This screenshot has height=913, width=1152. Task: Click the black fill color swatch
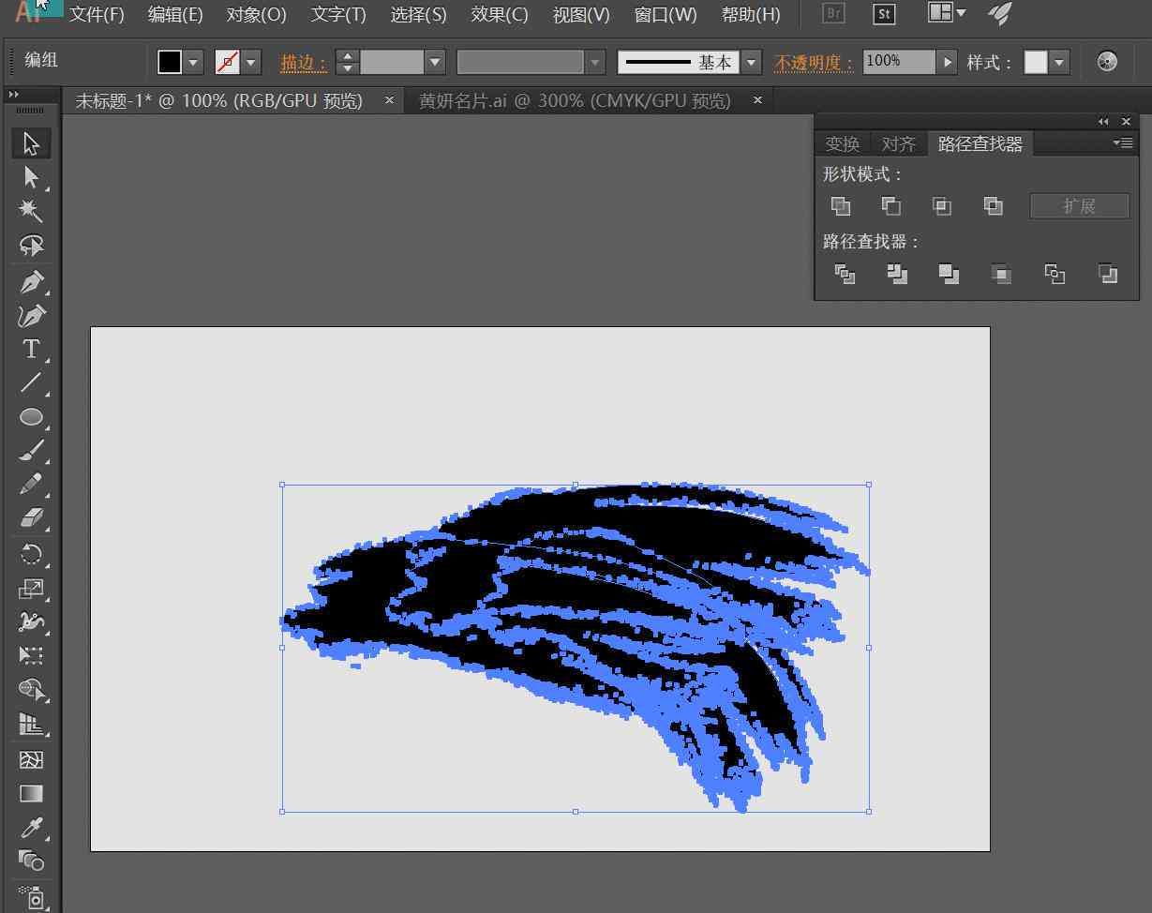pos(170,63)
